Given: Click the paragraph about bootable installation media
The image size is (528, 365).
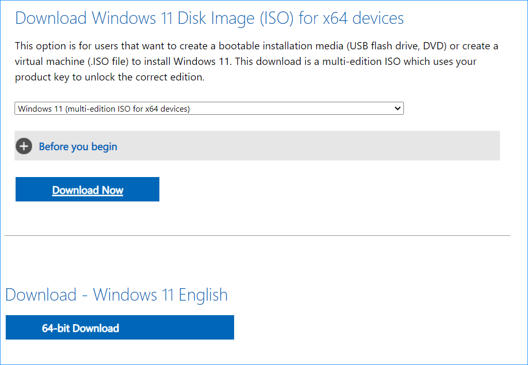Looking at the screenshot, I should (256, 61).
